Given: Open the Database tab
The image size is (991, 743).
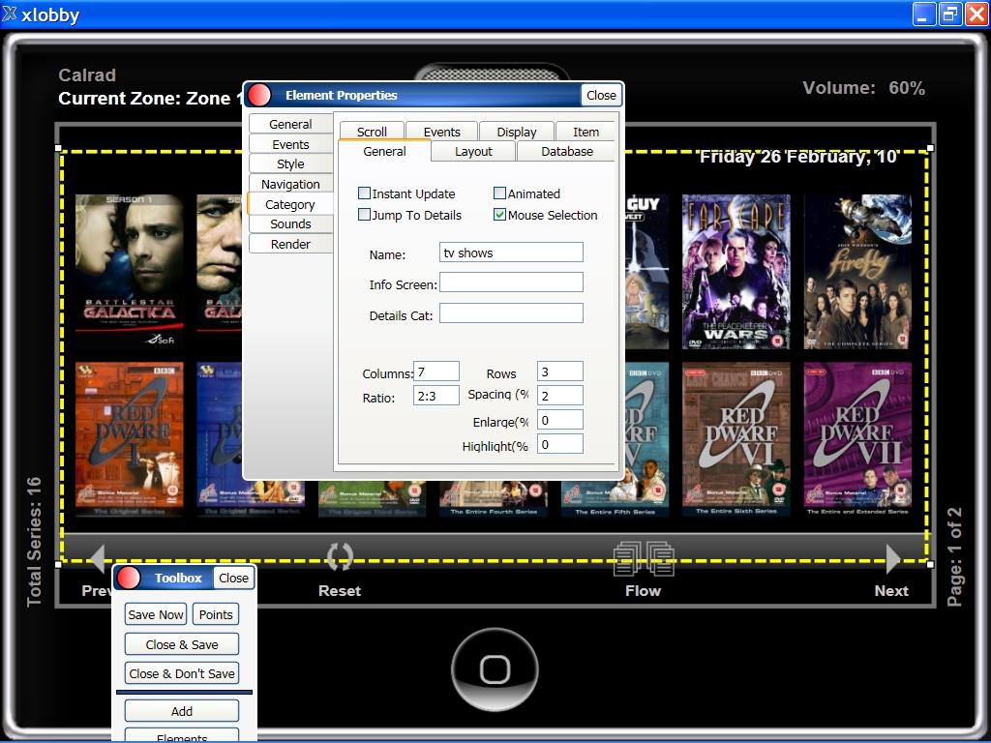Looking at the screenshot, I should 566,151.
